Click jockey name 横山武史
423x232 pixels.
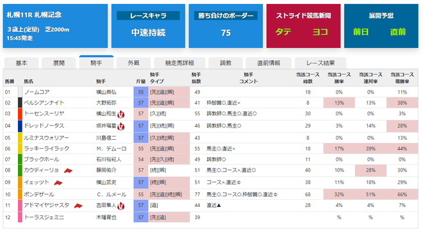point(106,183)
